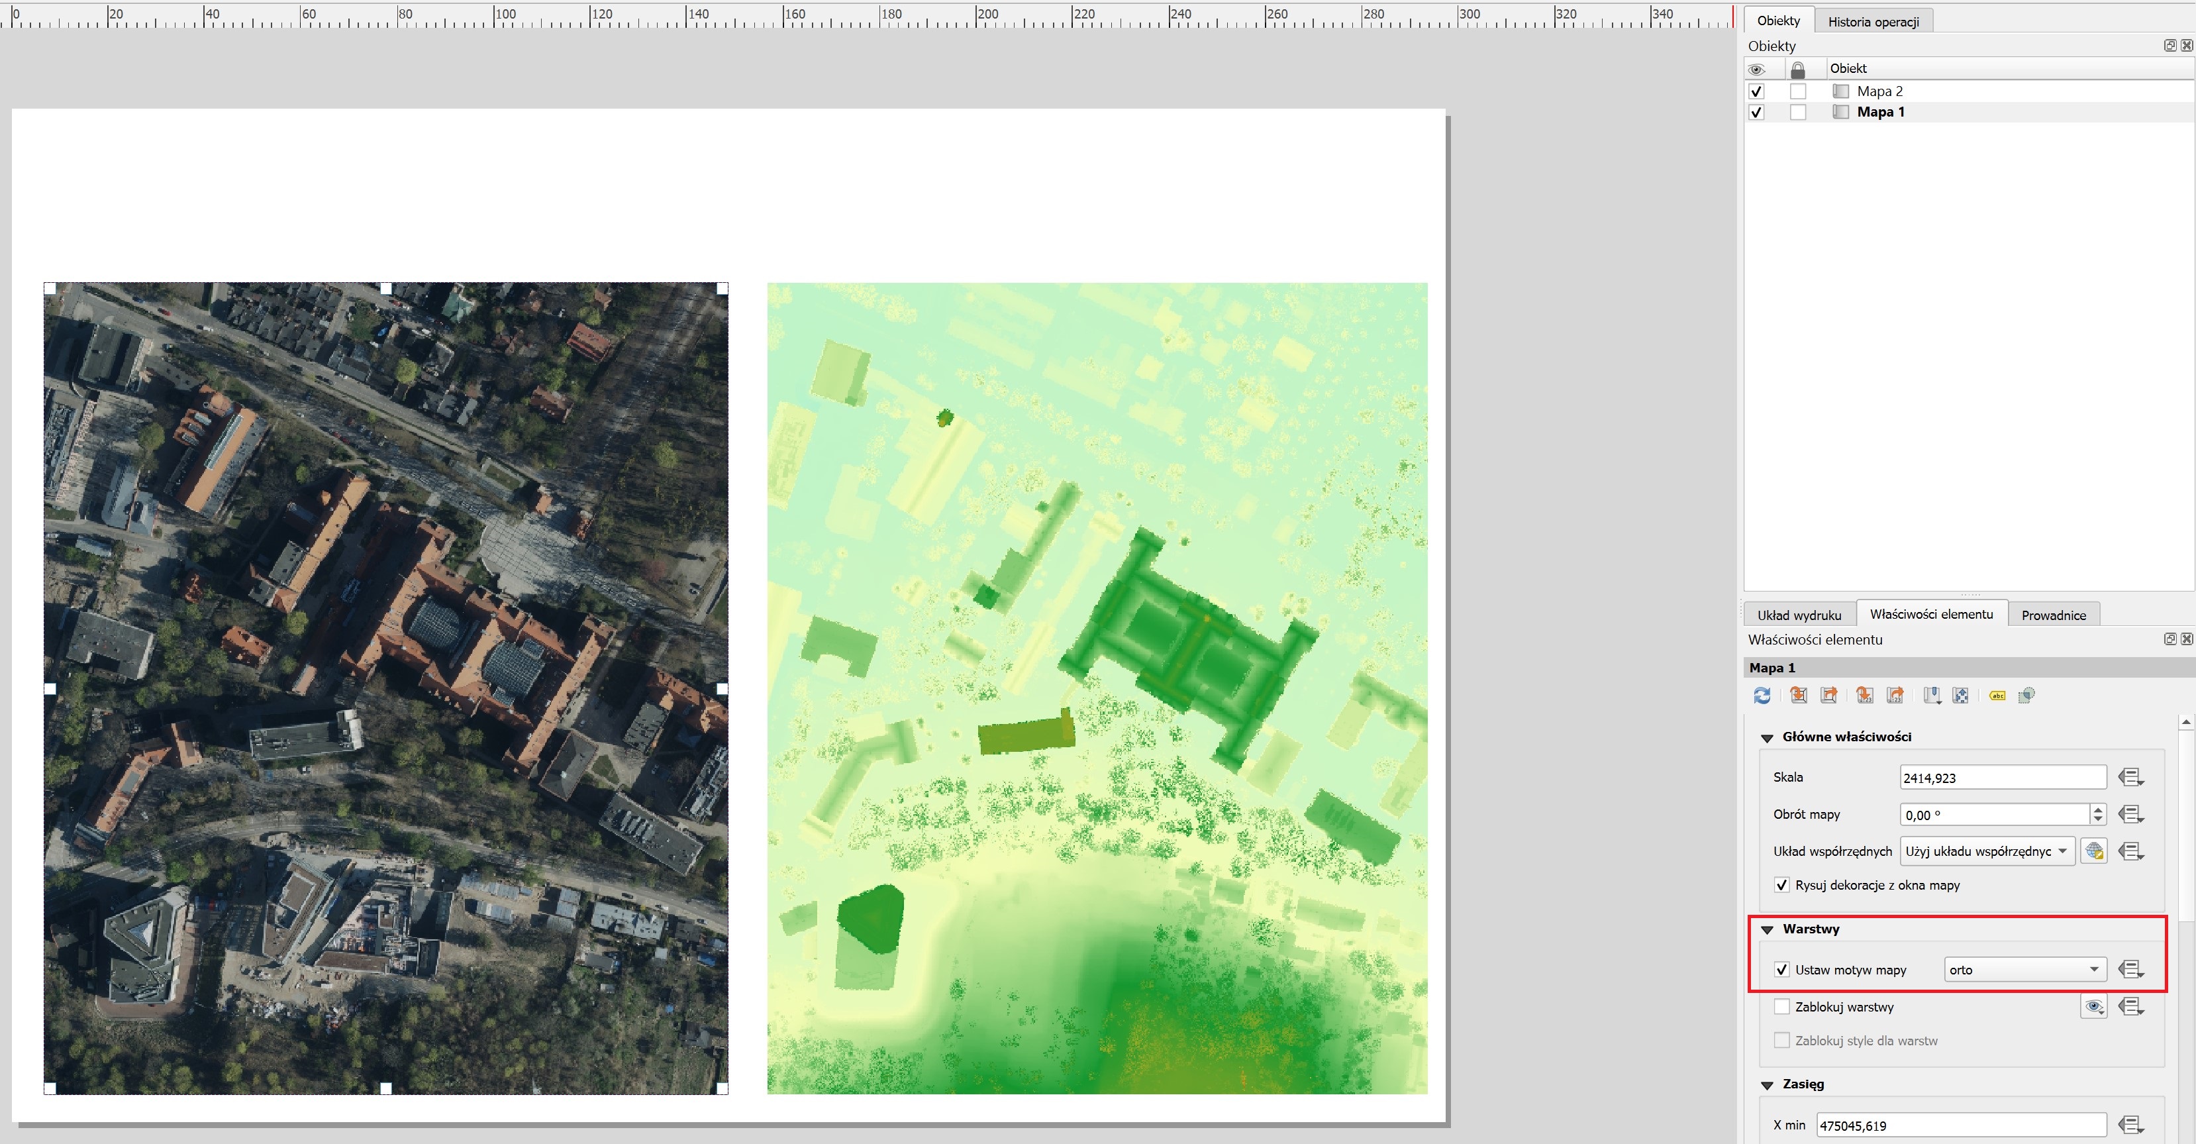Click data-defined override for Skala
Viewport: 2196px width, 1144px height.
point(2131,778)
